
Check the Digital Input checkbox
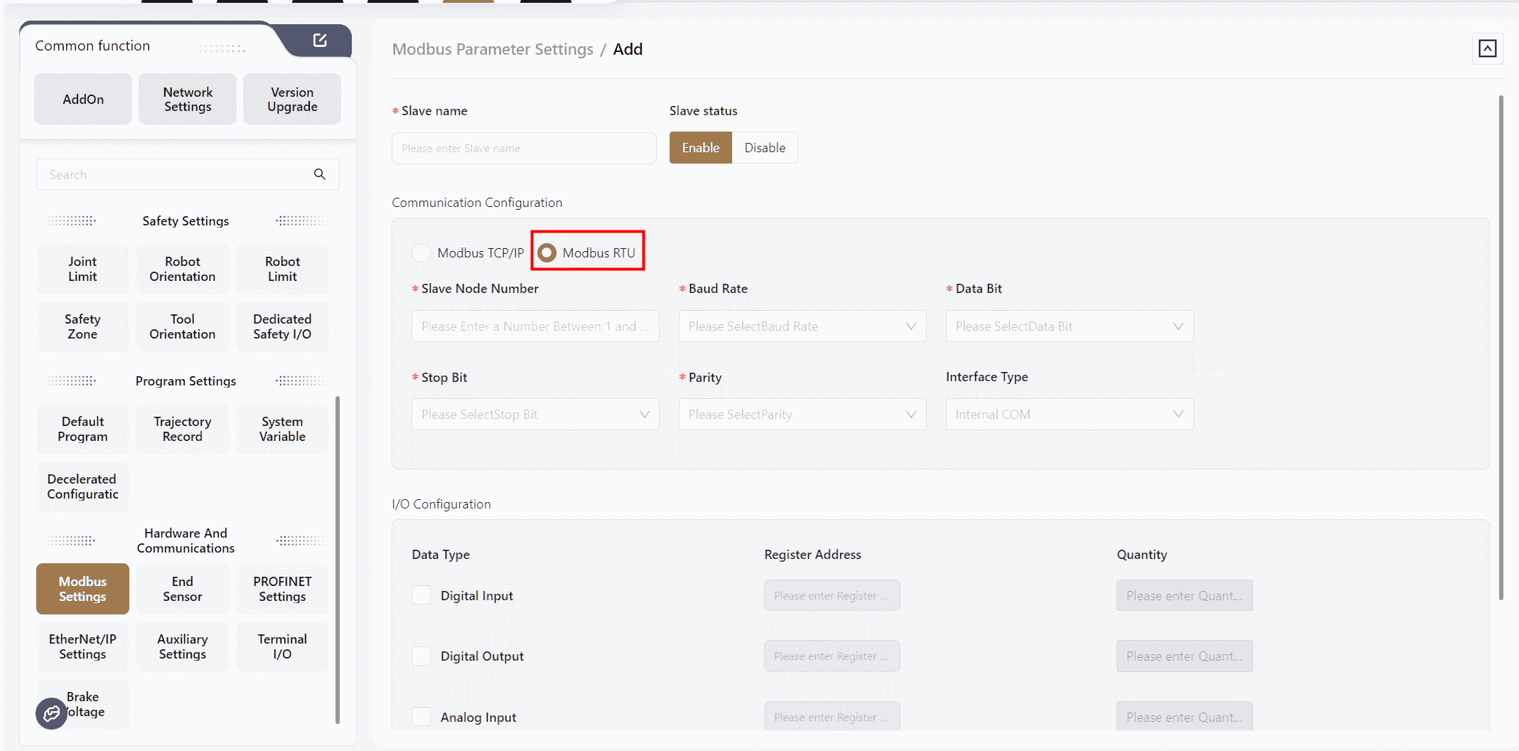tap(422, 595)
